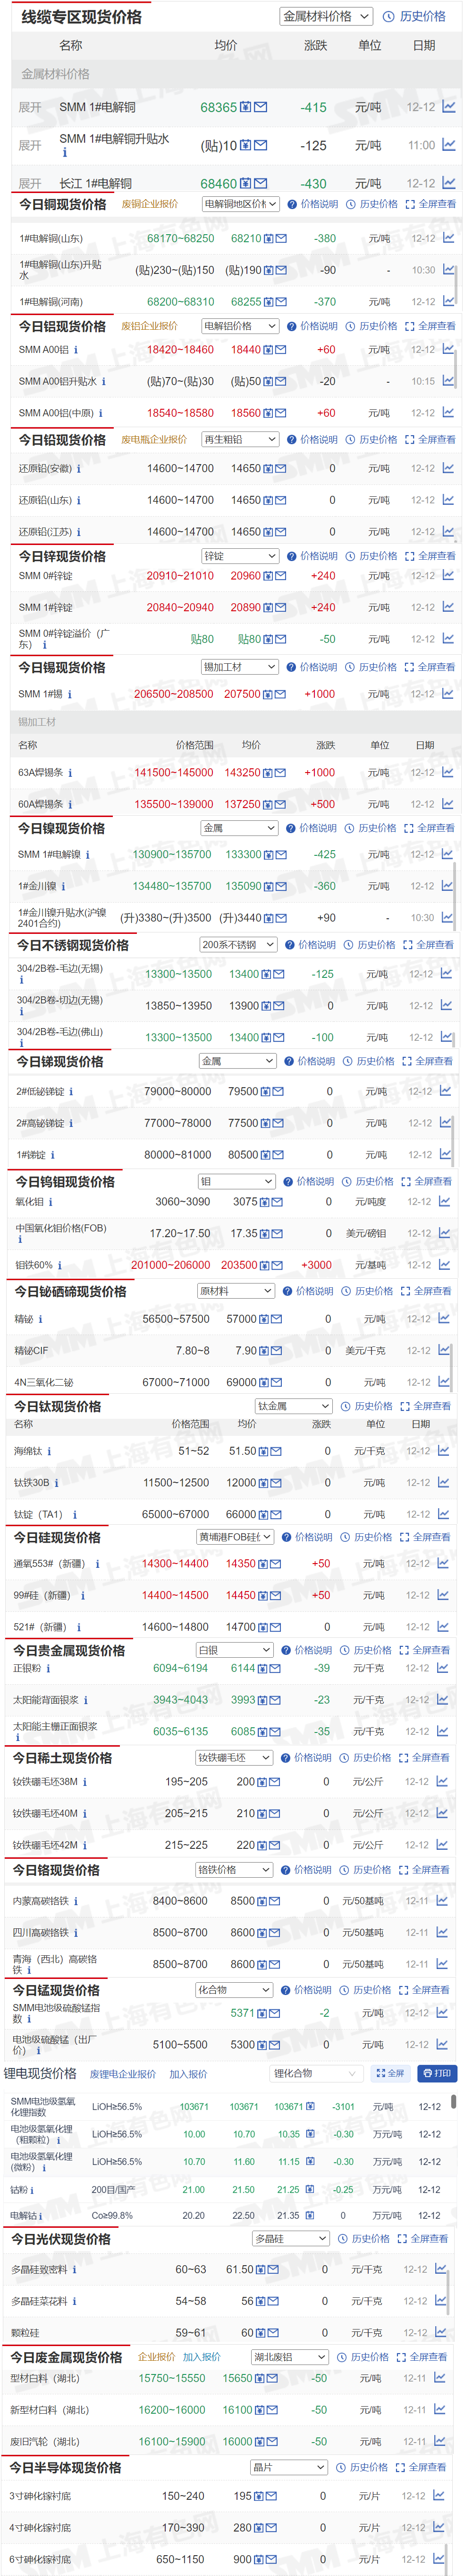Click 废锂电企业报价 link

123,2074
